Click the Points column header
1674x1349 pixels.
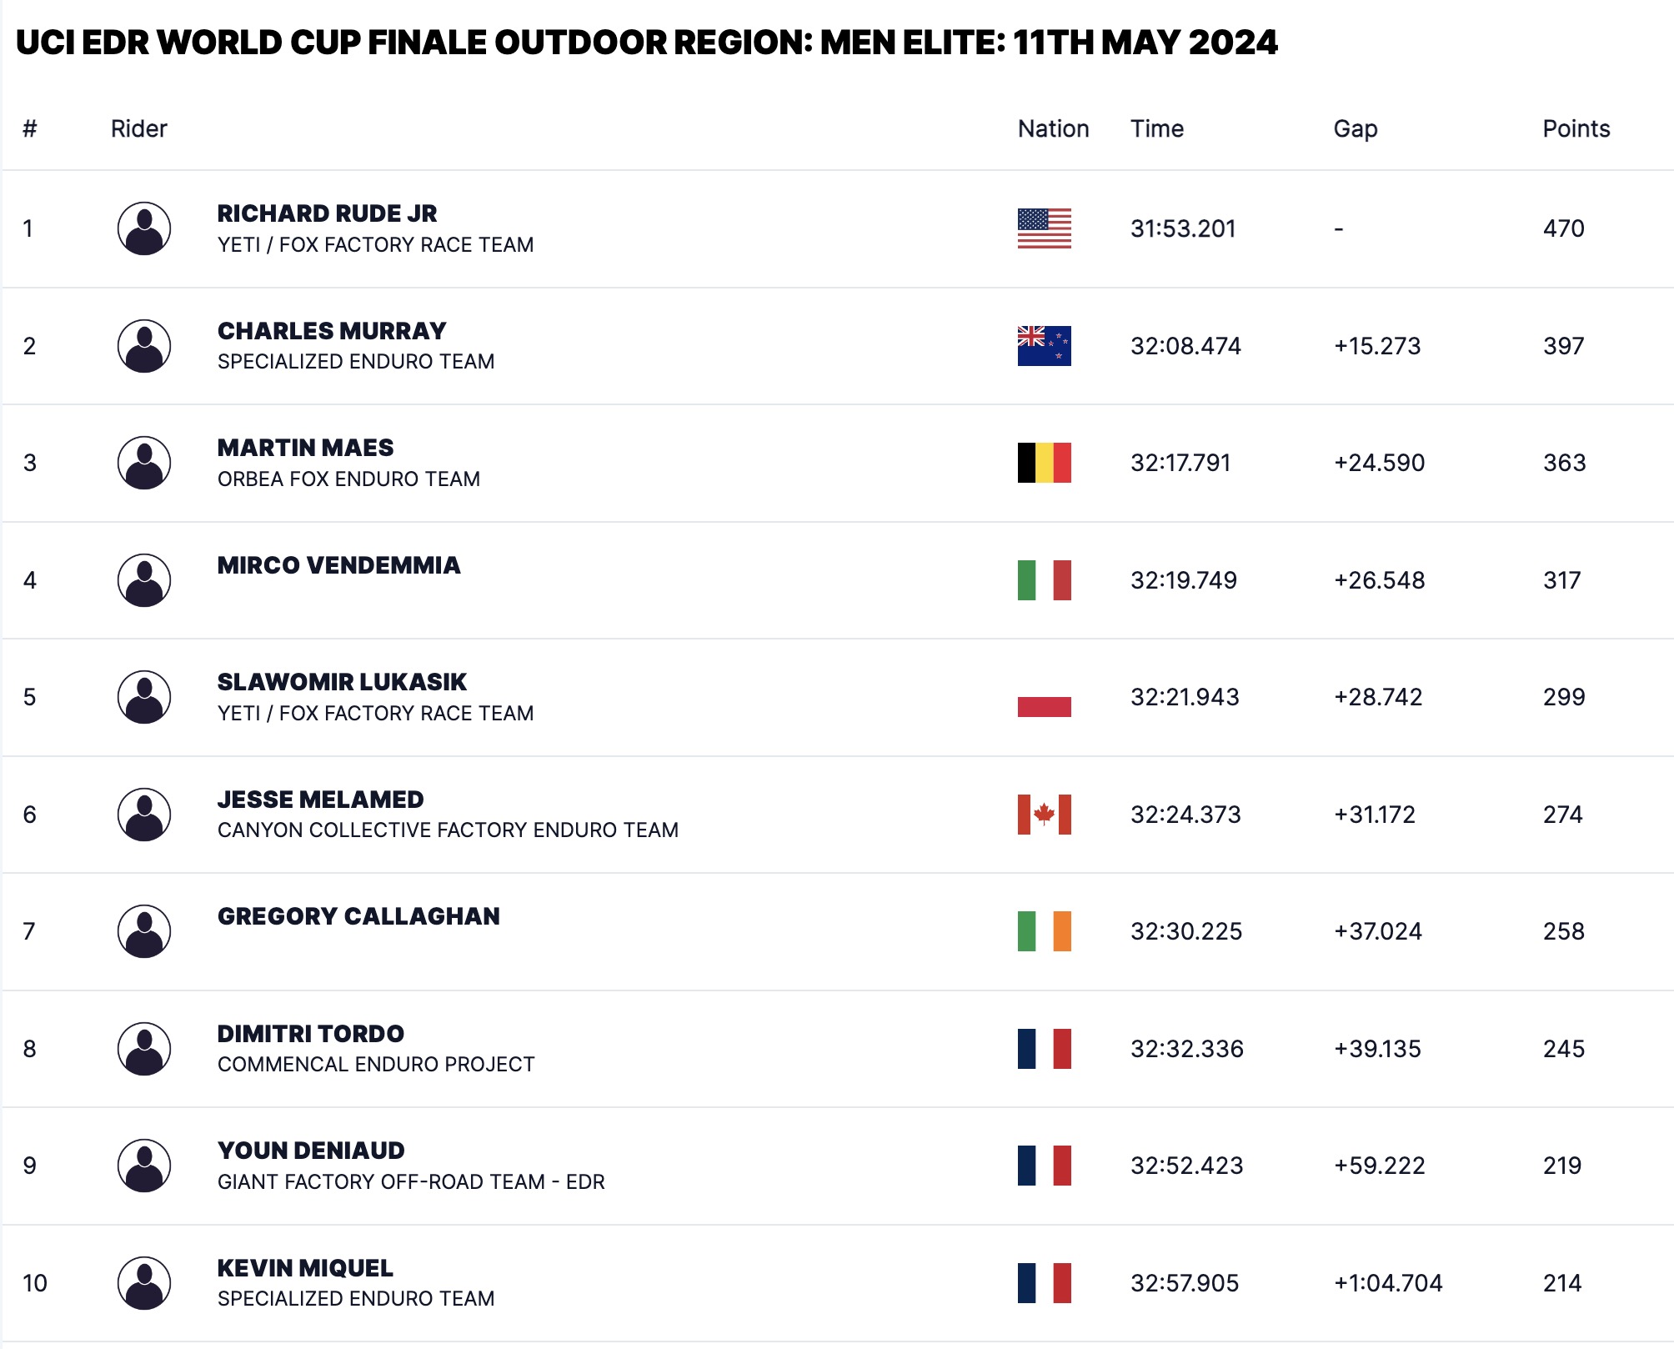coord(1576,128)
